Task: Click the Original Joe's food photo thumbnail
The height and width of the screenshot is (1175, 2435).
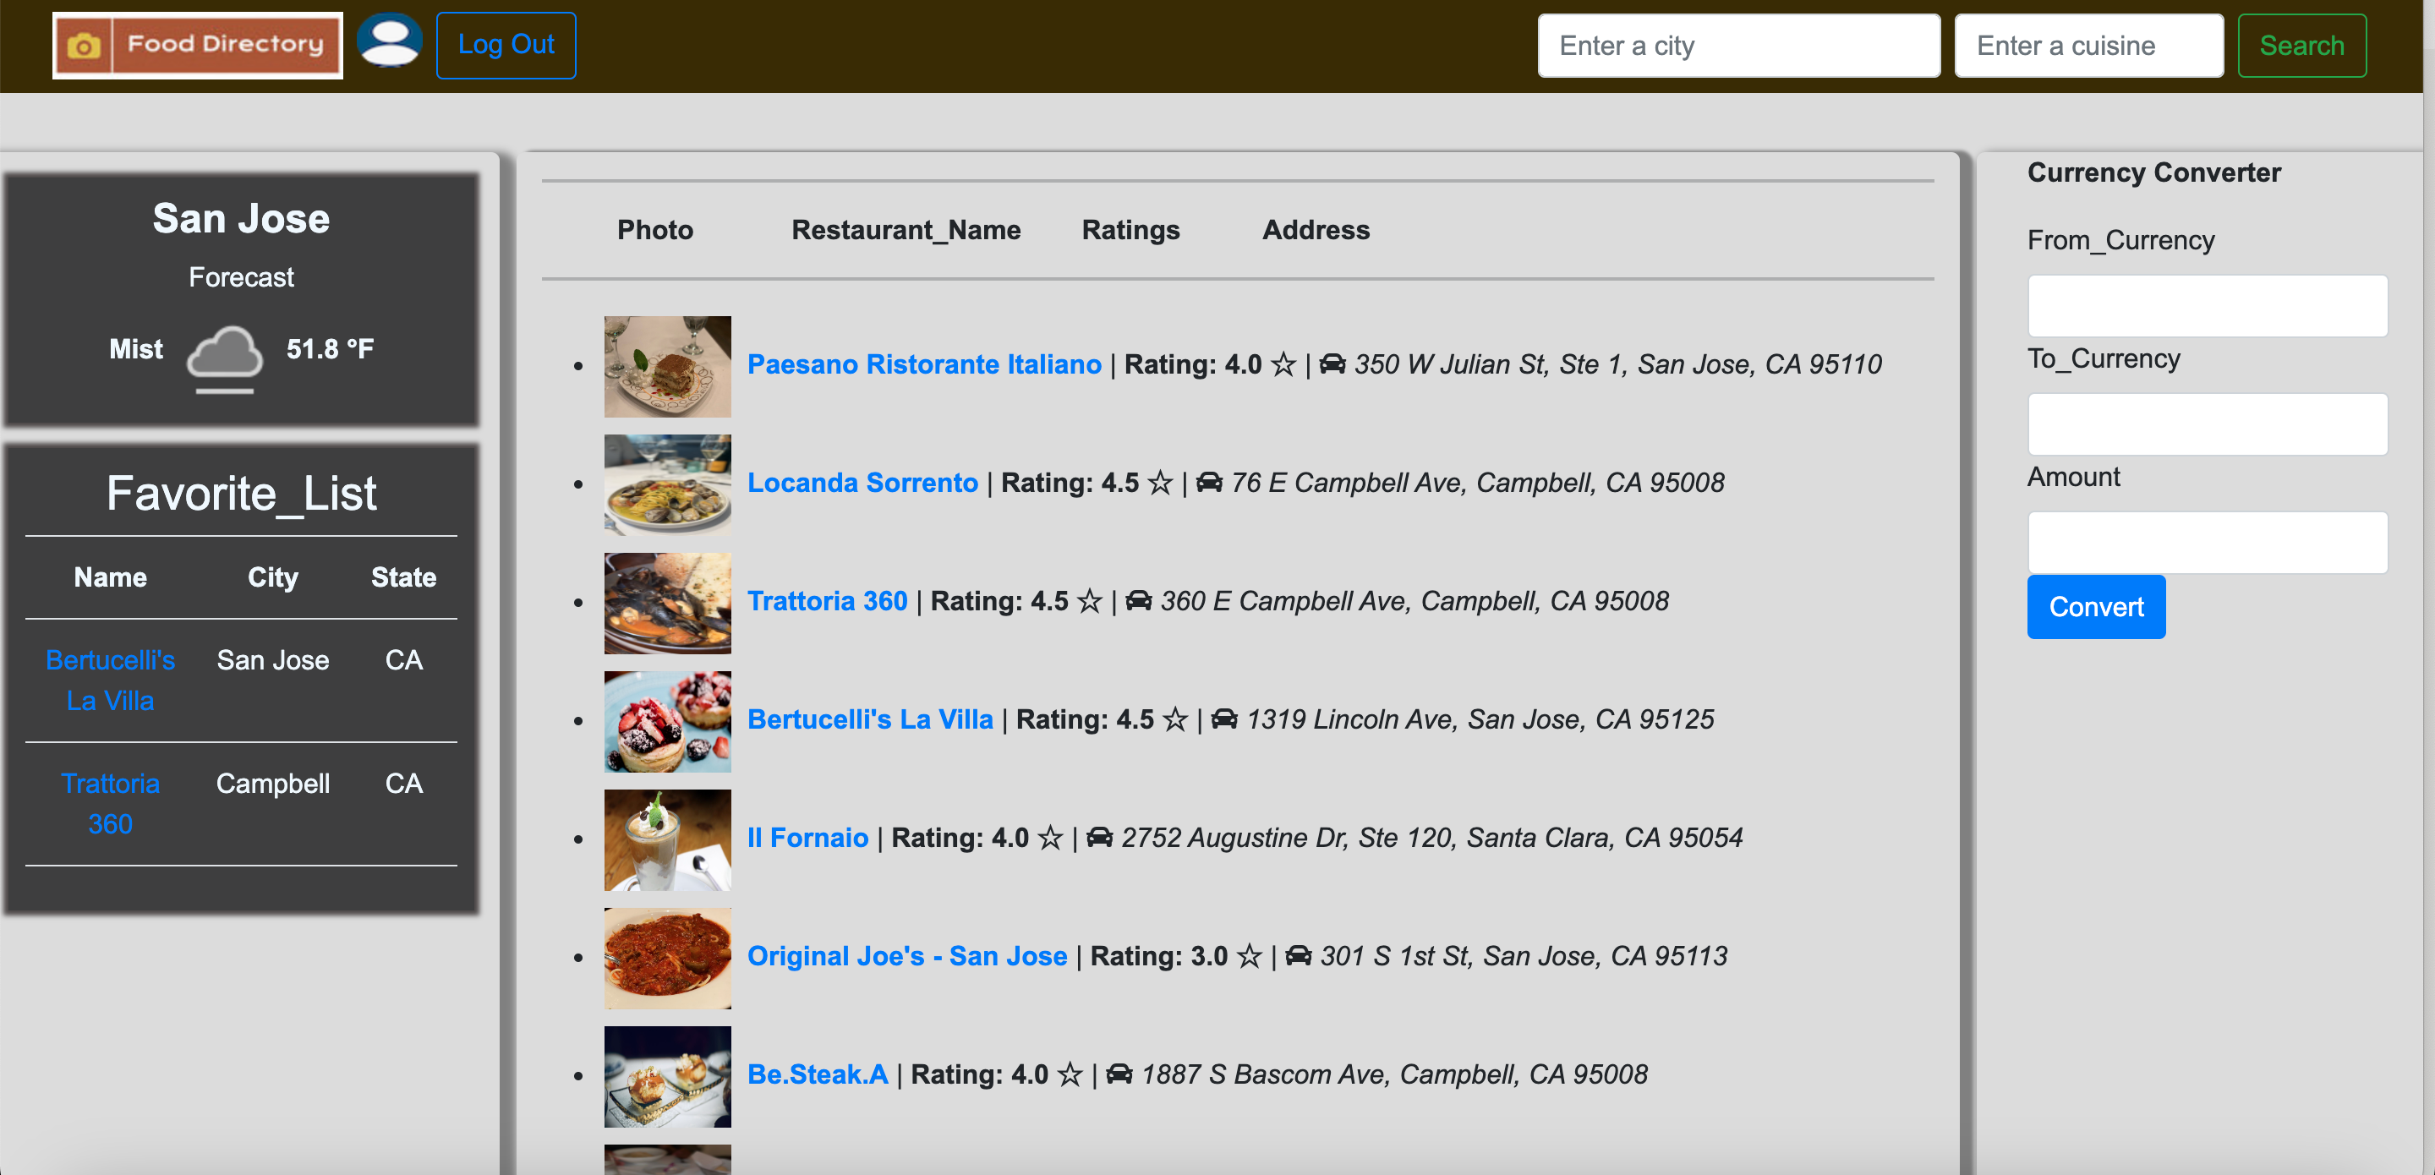Action: [x=666, y=958]
